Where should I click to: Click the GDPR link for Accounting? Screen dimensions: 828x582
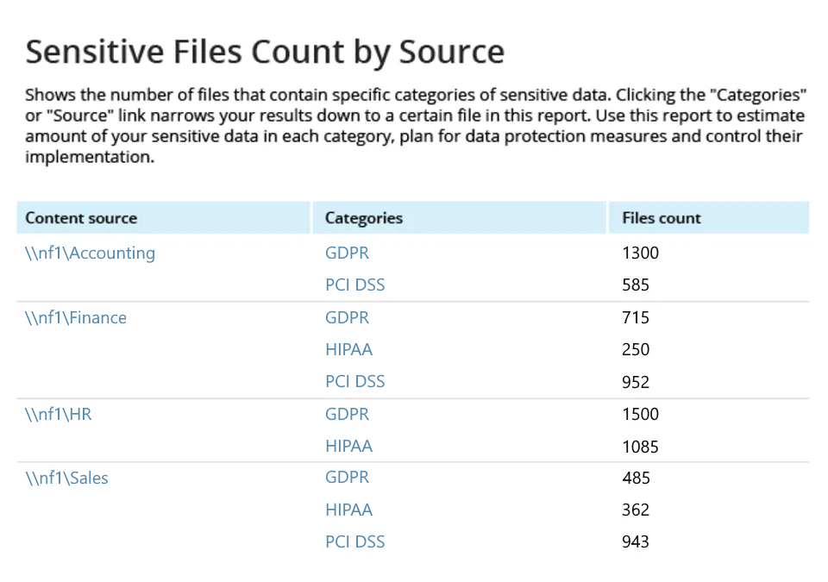347,253
